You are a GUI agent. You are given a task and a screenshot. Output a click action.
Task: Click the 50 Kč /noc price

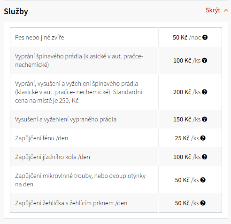point(187,38)
